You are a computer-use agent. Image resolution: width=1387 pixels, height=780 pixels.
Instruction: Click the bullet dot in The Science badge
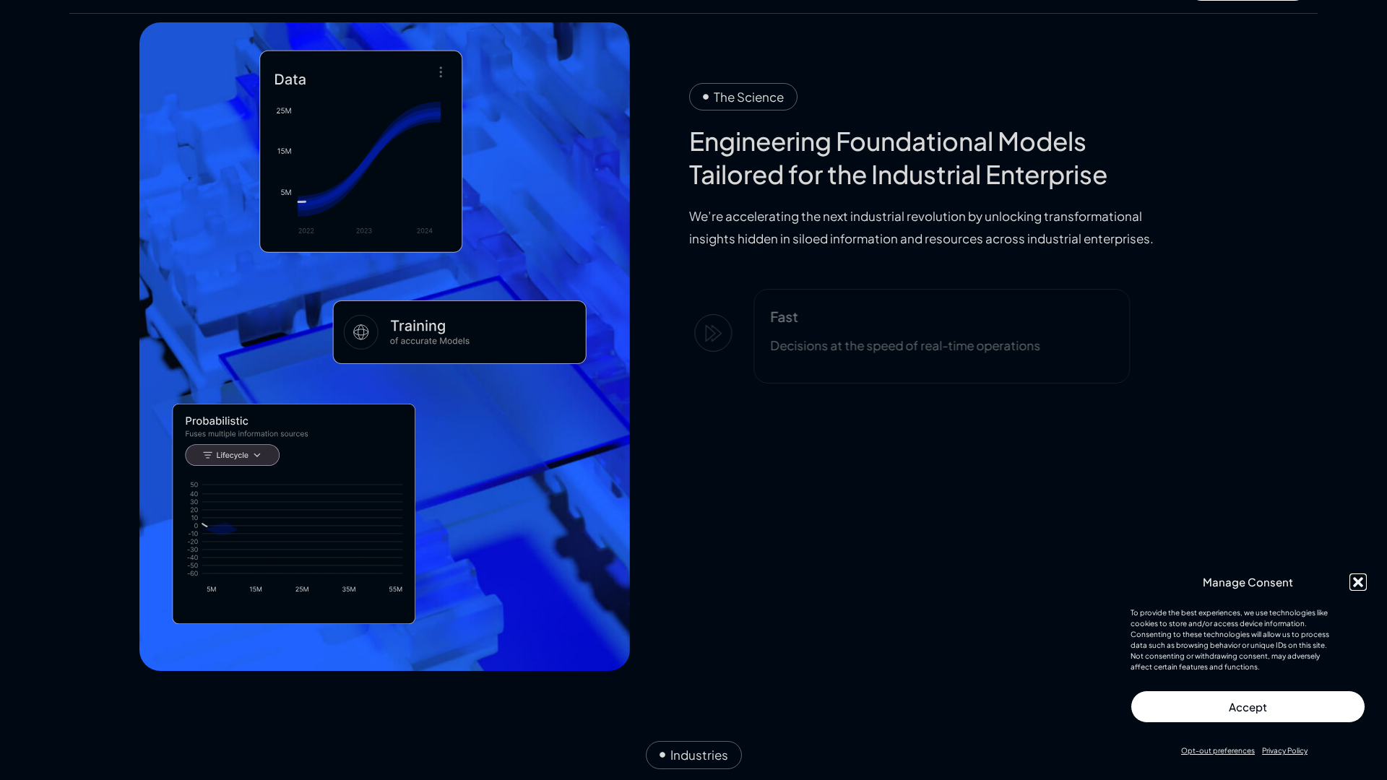tap(705, 96)
